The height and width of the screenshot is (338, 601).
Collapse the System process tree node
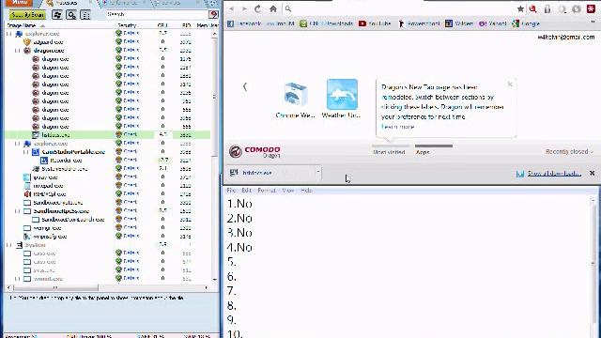8,244
